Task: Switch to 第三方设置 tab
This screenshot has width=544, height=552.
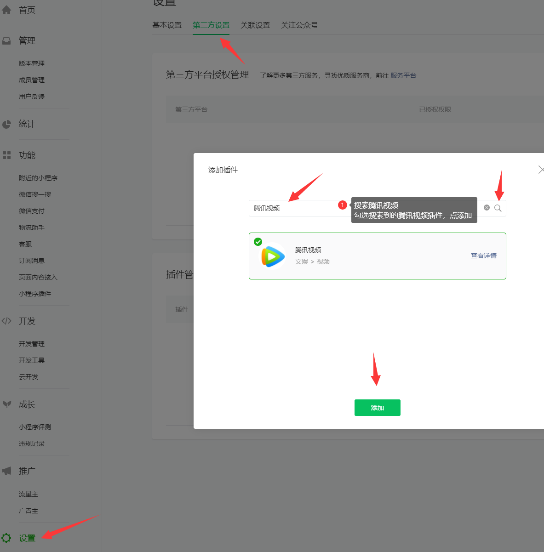Action: pos(211,25)
